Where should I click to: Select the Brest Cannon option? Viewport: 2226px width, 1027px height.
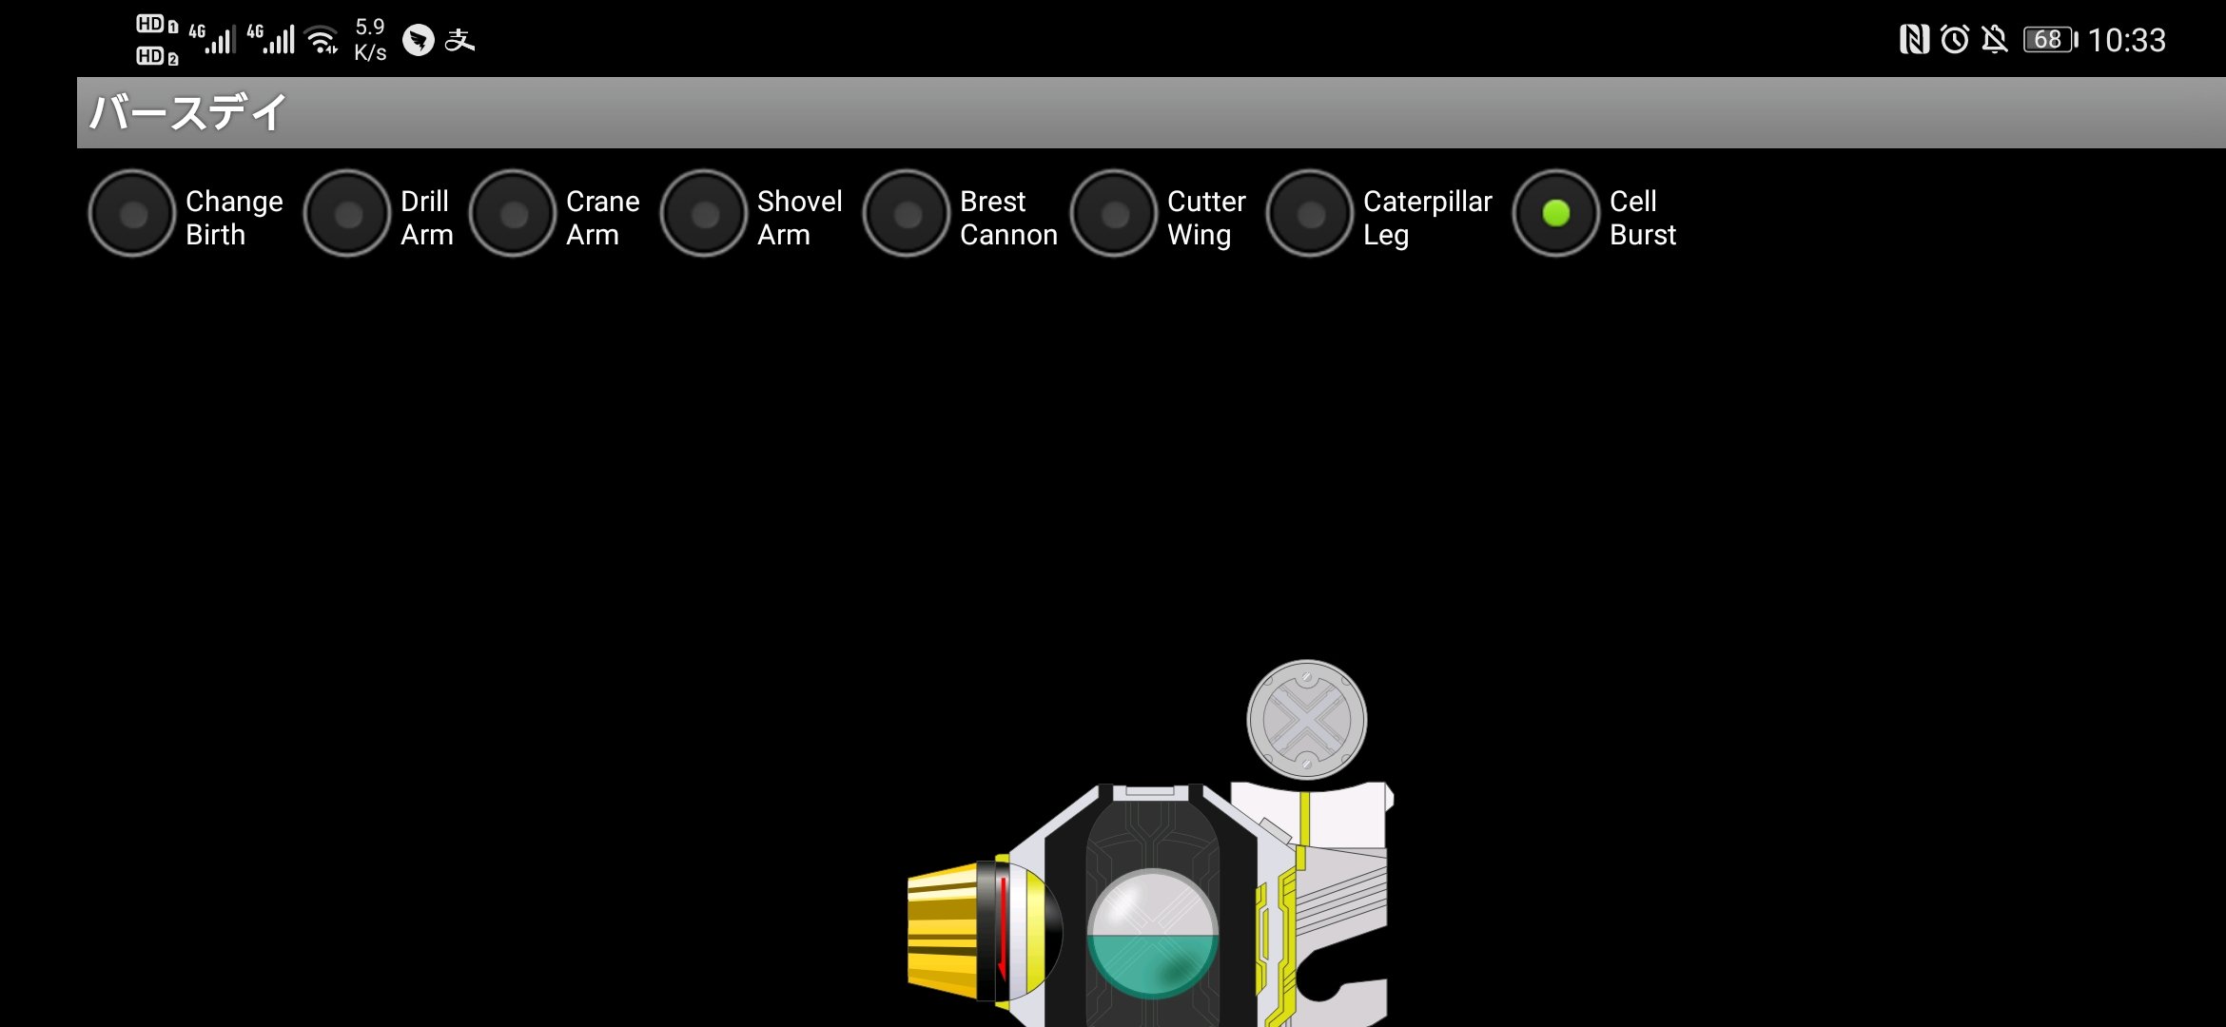coord(908,217)
